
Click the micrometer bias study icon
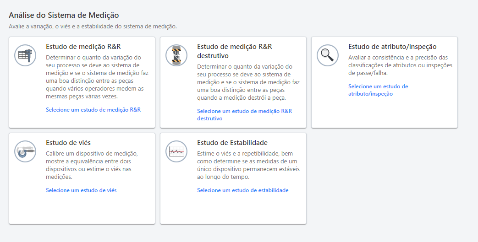pyautogui.click(x=25, y=151)
